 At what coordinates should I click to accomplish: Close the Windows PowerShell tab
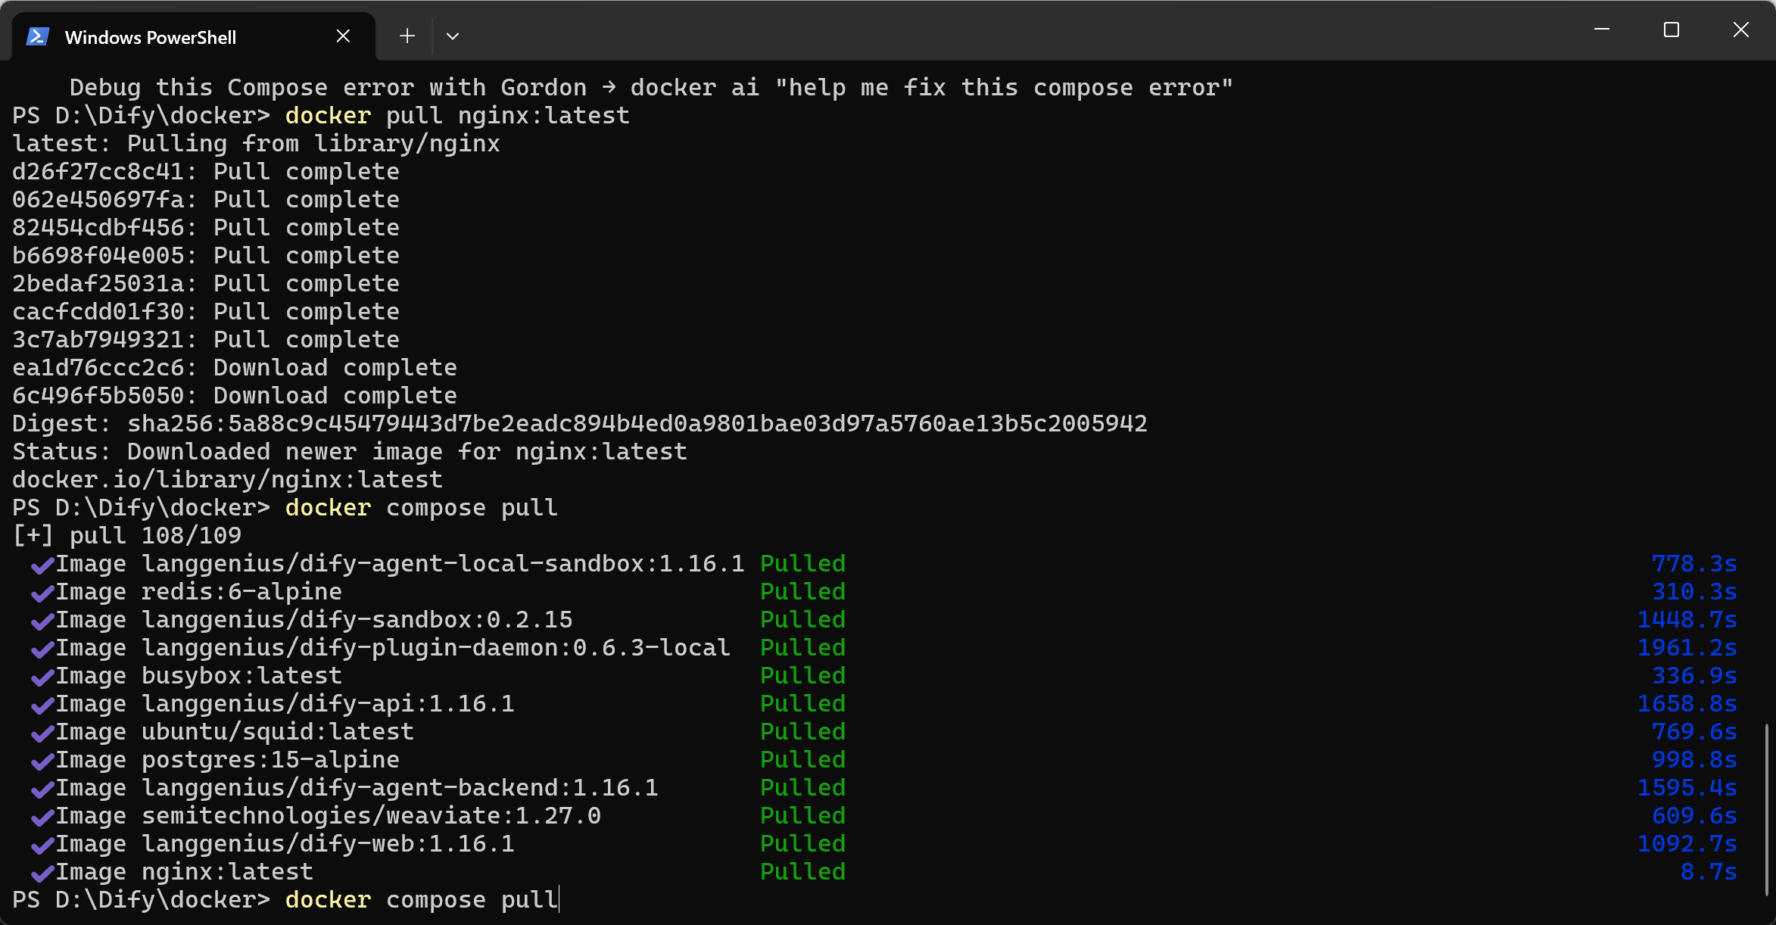point(343,36)
